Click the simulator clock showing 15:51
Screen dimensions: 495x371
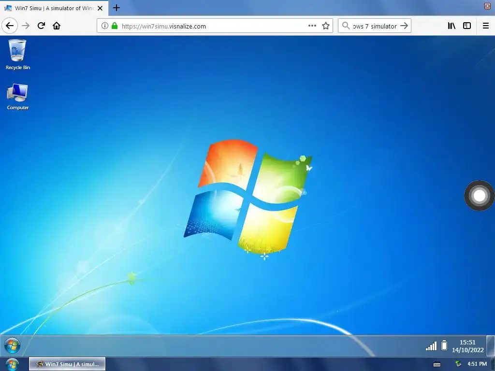click(x=467, y=346)
